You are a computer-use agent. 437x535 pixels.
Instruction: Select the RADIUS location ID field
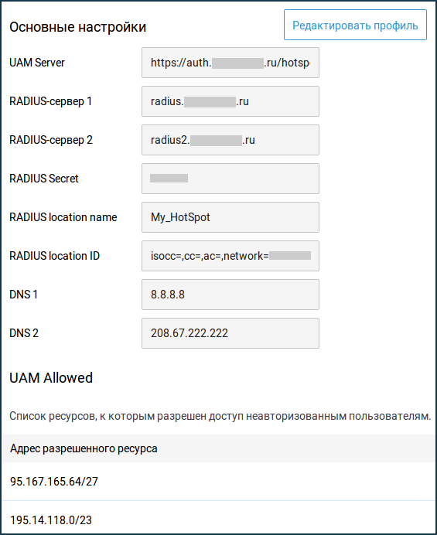click(230, 256)
